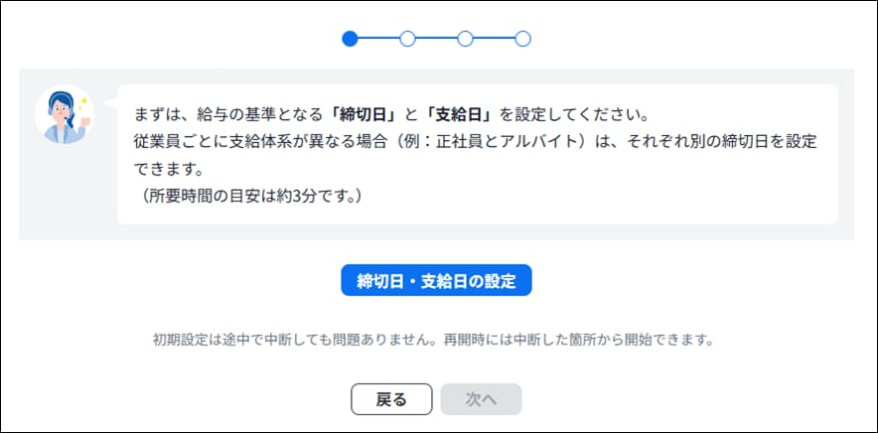The height and width of the screenshot is (433, 878).
Task: Select the second step circle in progress tracker
Action: pos(406,39)
